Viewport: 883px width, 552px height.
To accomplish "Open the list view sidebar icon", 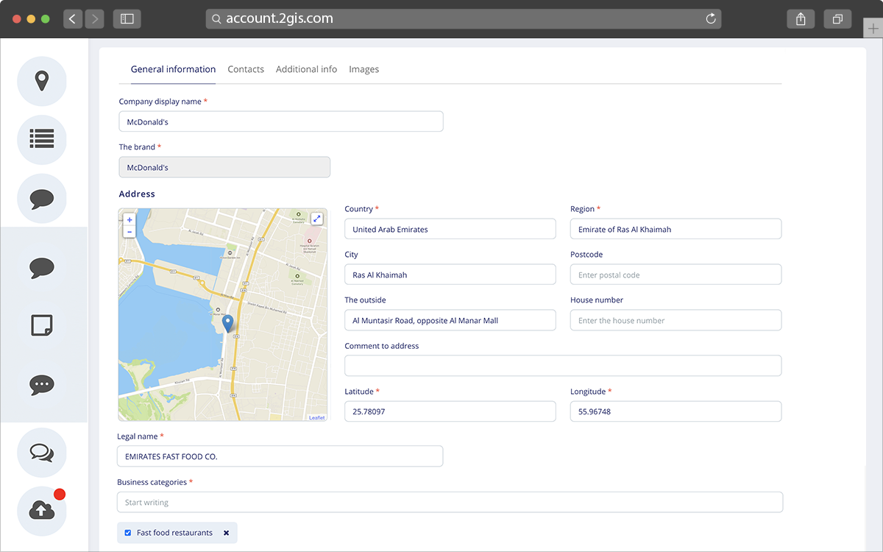I will tap(42, 139).
